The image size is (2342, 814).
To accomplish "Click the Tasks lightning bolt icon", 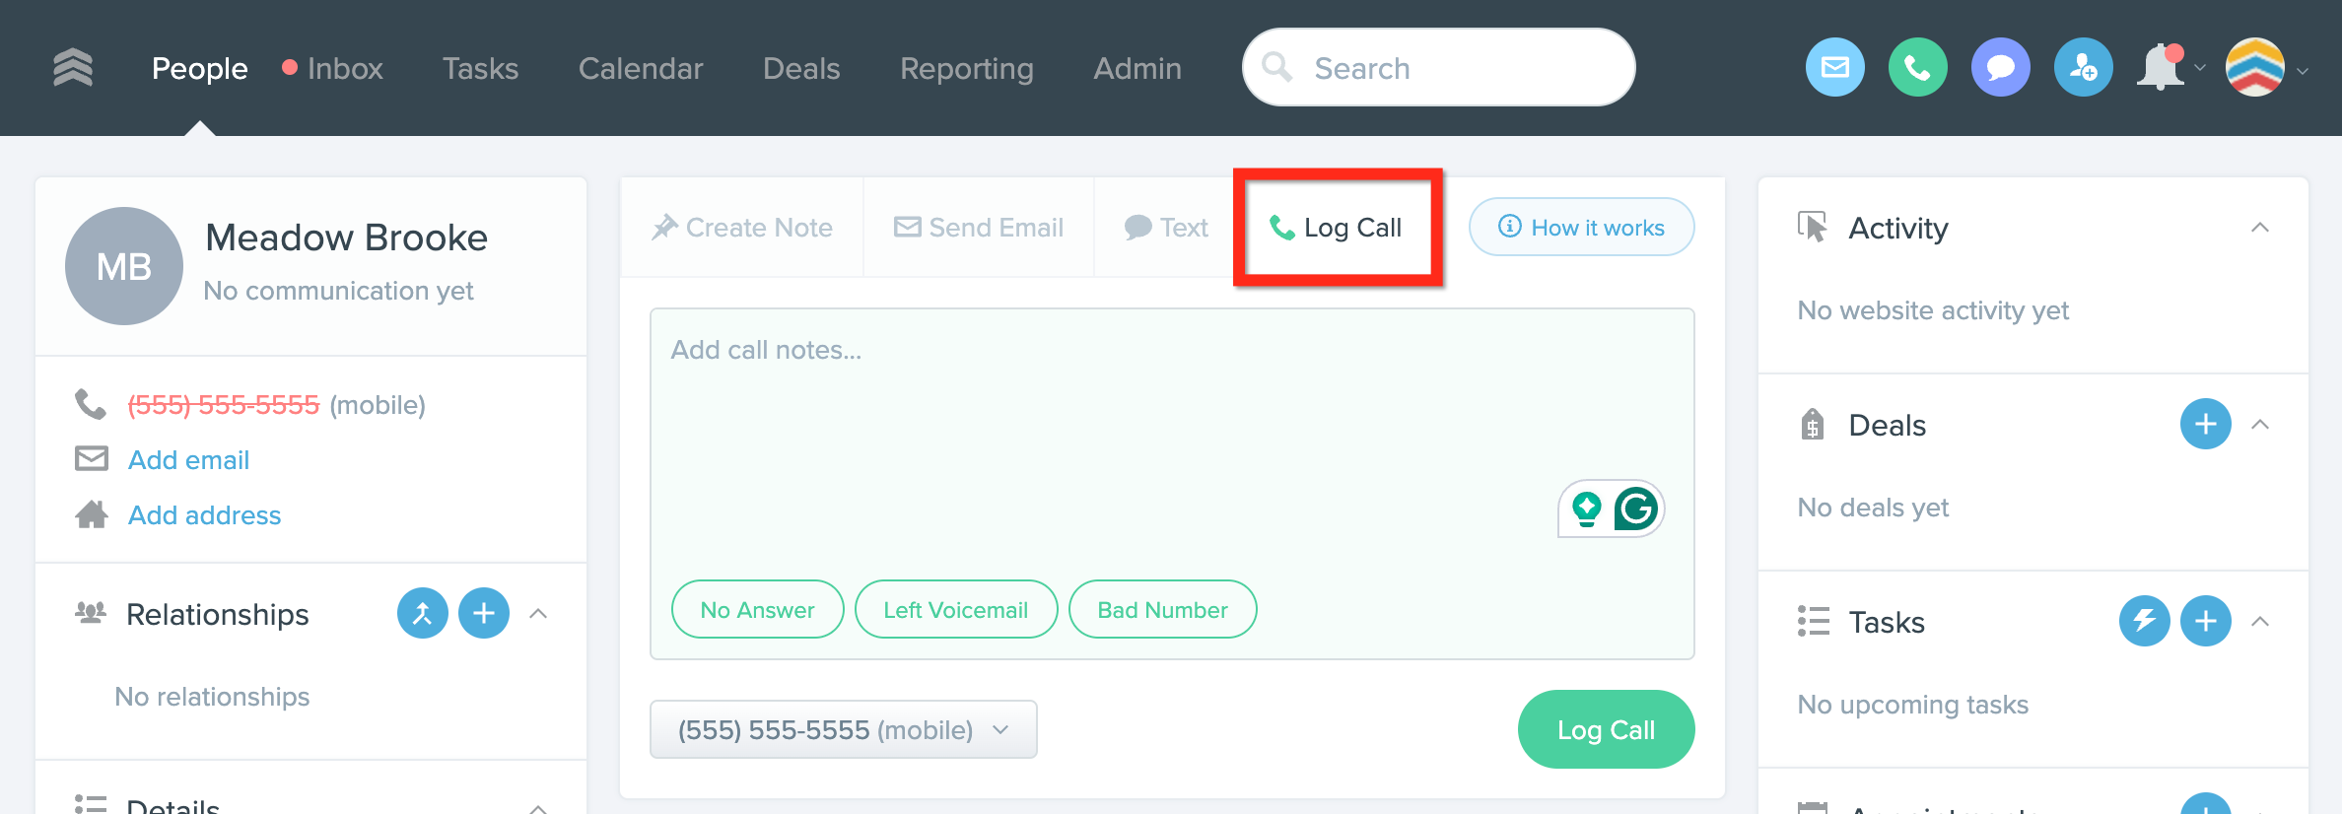I will 2144,621.
